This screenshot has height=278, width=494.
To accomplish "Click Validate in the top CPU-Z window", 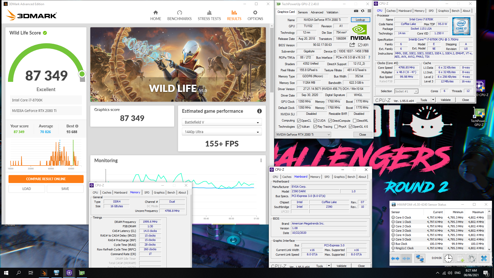I will pos(445,100).
